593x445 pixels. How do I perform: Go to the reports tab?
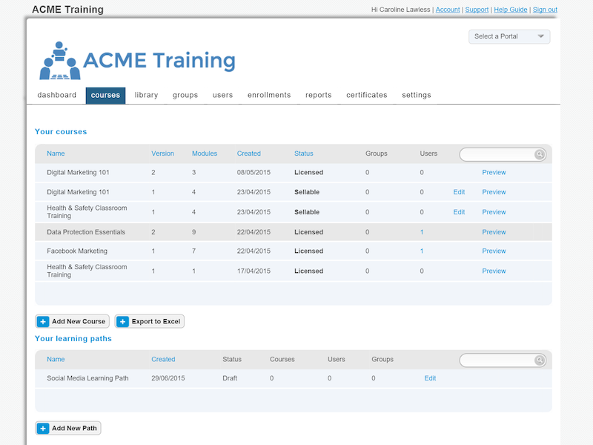point(318,95)
